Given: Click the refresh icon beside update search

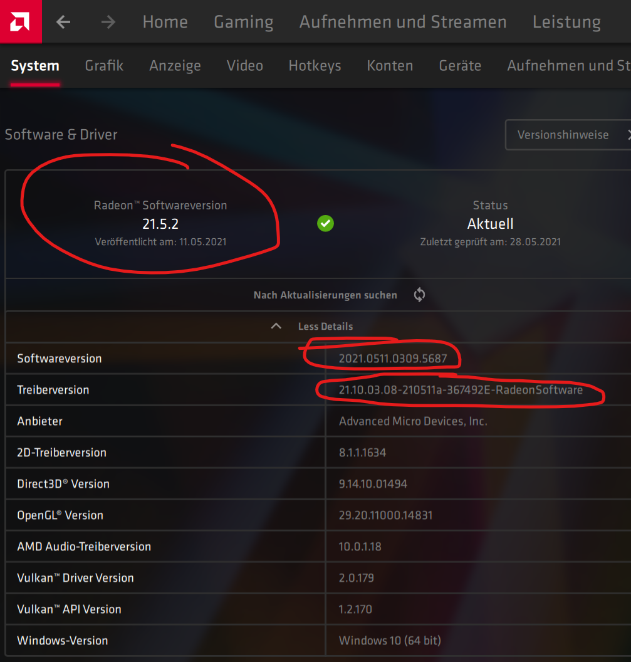Looking at the screenshot, I should click(419, 295).
